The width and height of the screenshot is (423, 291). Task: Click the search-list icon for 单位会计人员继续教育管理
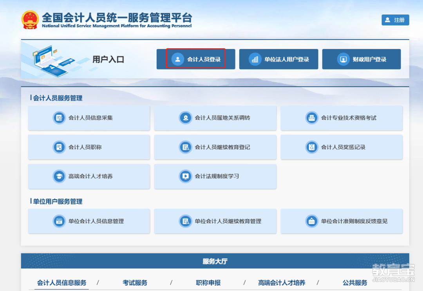coord(185,221)
